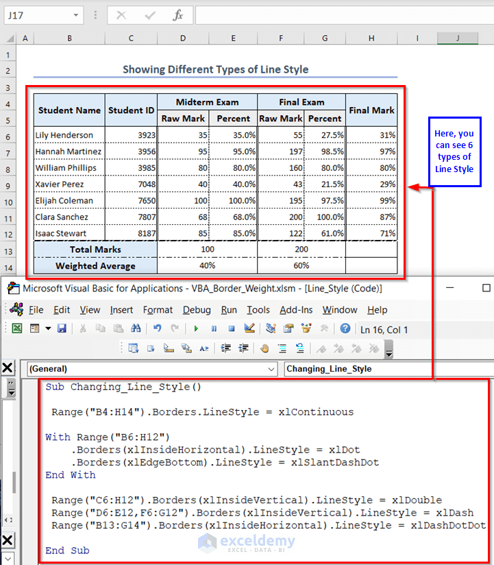Open the Edit menu
Image resolution: width=494 pixels, height=565 pixels.
click(x=62, y=310)
